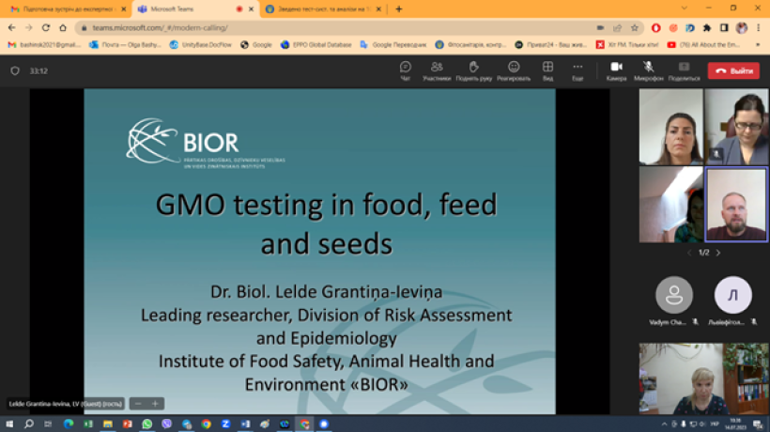Open Viber from the taskbar
The width and height of the screenshot is (770, 432).
166,424
